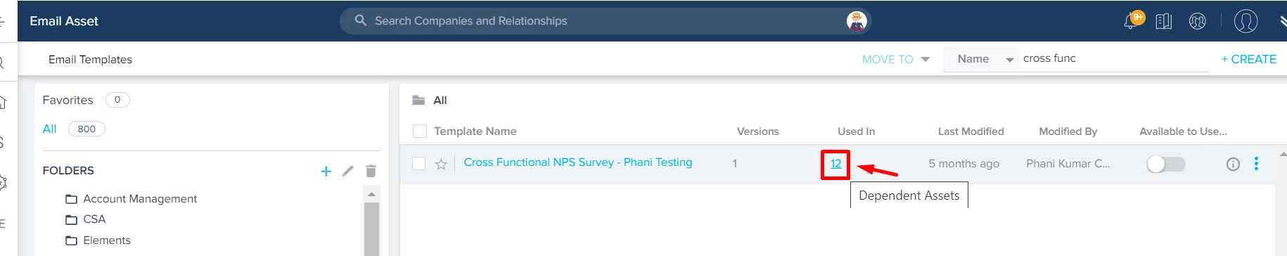This screenshot has width=1287, height=256.
Task: Edit folder using the pencil icon
Action: [x=347, y=171]
